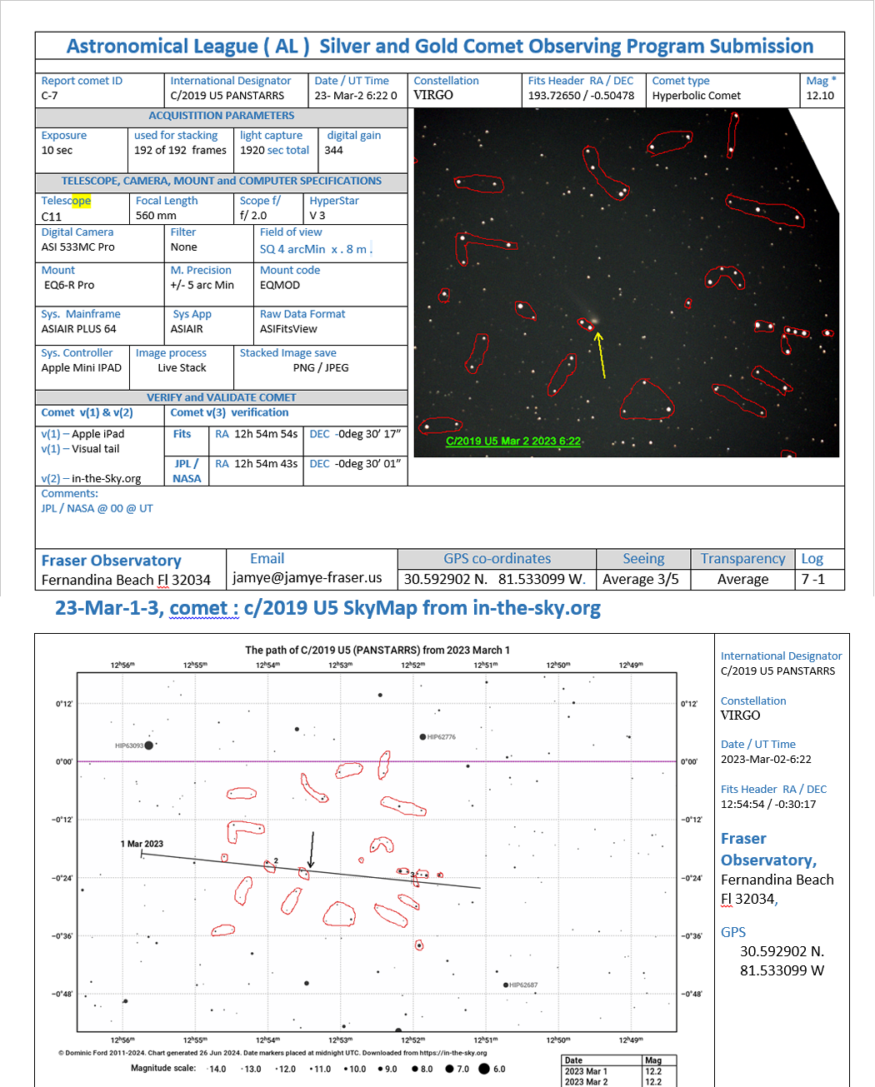Viewport: 875px width, 1087px height.
Task: Click the Astronomical League submission title
Action: click(x=439, y=46)
